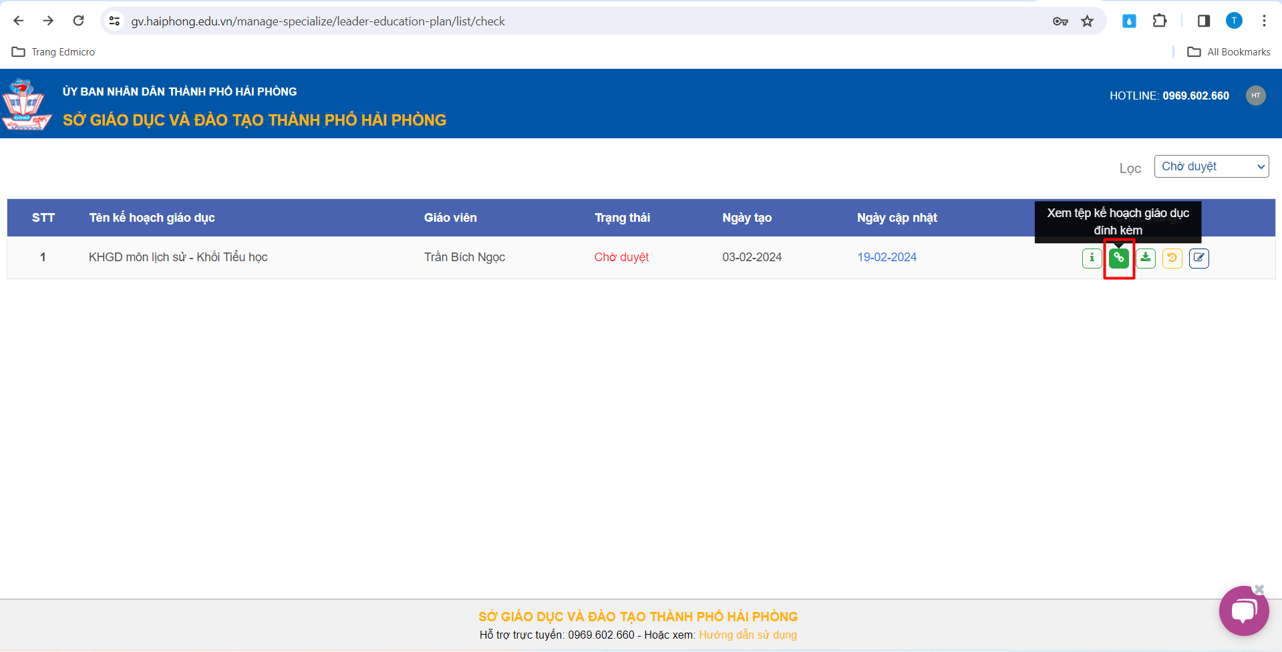Click the green info icon in row 1
The width and height of the screenshot is (1282, 652).
pyautogui.click(x=1092, y=258)
